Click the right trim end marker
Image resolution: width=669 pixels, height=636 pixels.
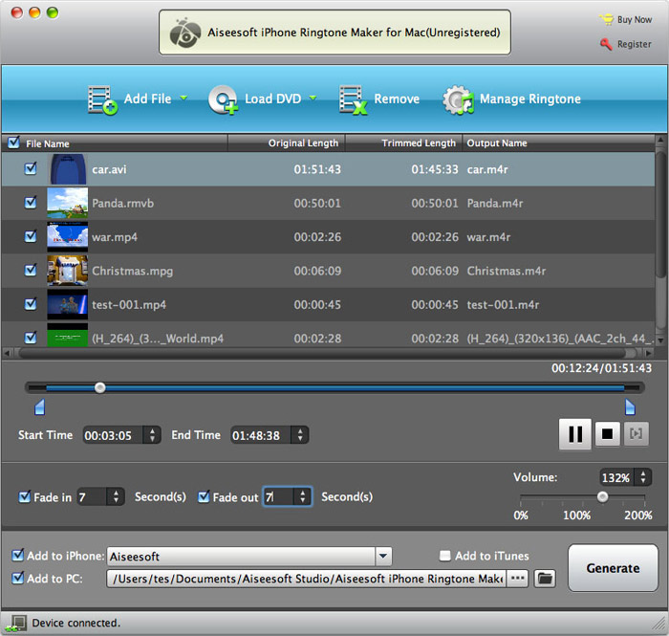tap(630, 407)
